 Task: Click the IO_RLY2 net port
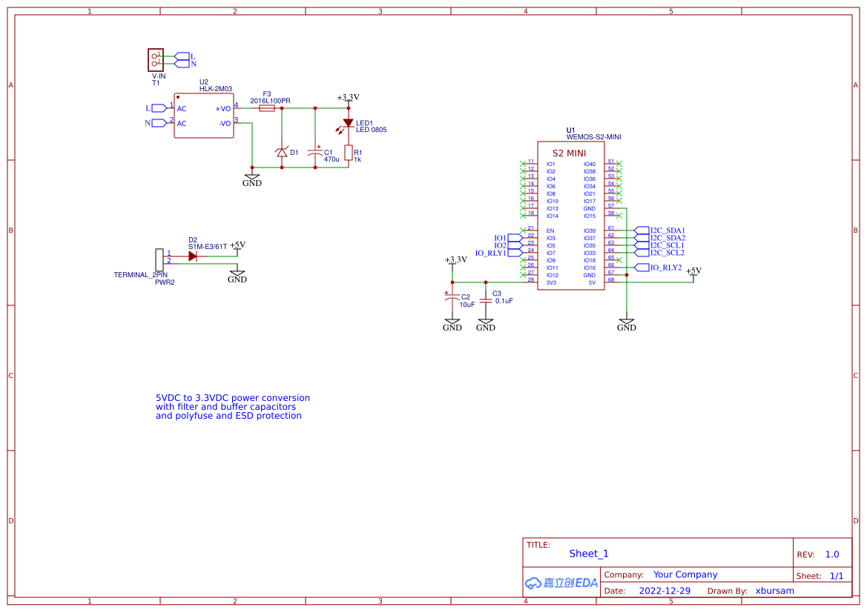coord(658,268)
